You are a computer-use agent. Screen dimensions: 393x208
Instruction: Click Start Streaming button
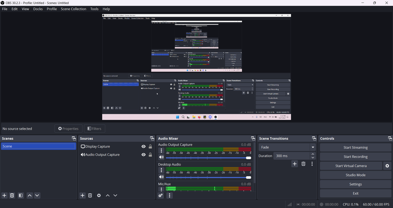[356, 147]
